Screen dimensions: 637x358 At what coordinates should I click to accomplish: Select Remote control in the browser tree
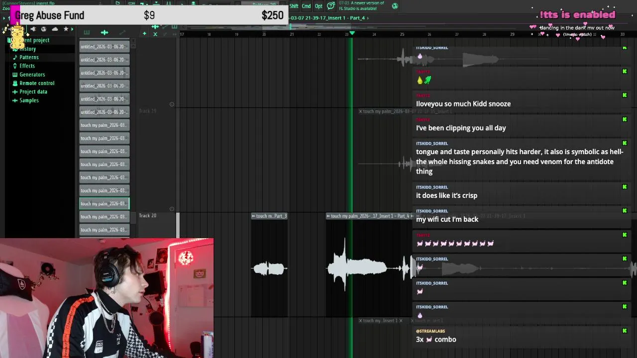37,83
